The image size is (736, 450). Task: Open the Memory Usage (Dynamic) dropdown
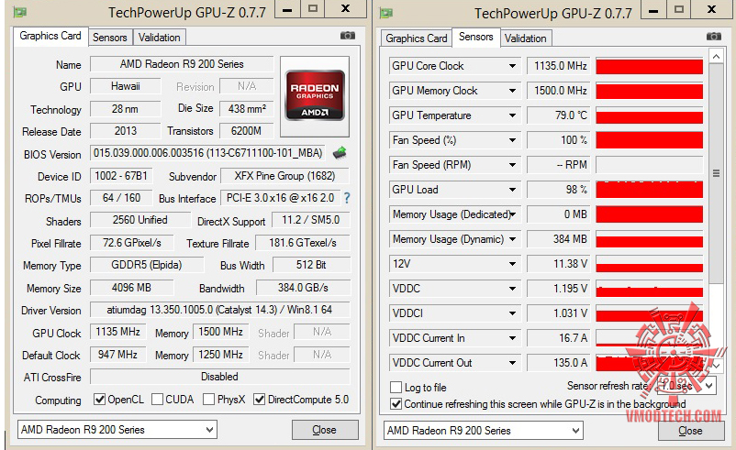[513, 239]
